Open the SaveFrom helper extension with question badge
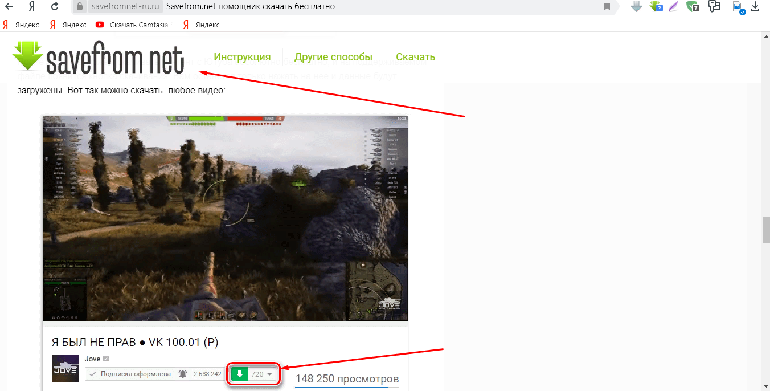The height and width of the screenshot is (391, 770). click(656, 7)
